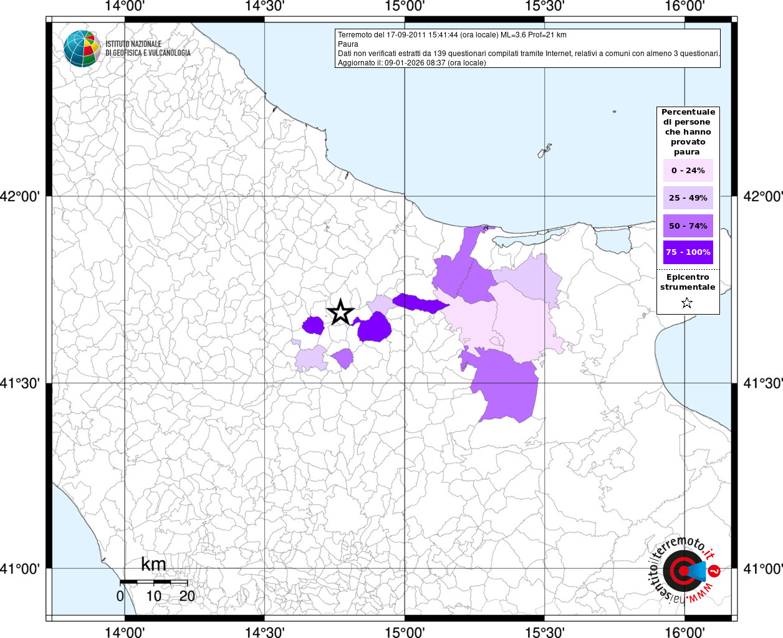Select the 75 - 100% legend swatch
Viewport: 783px width, 638px height.
(x=688, y=252)
